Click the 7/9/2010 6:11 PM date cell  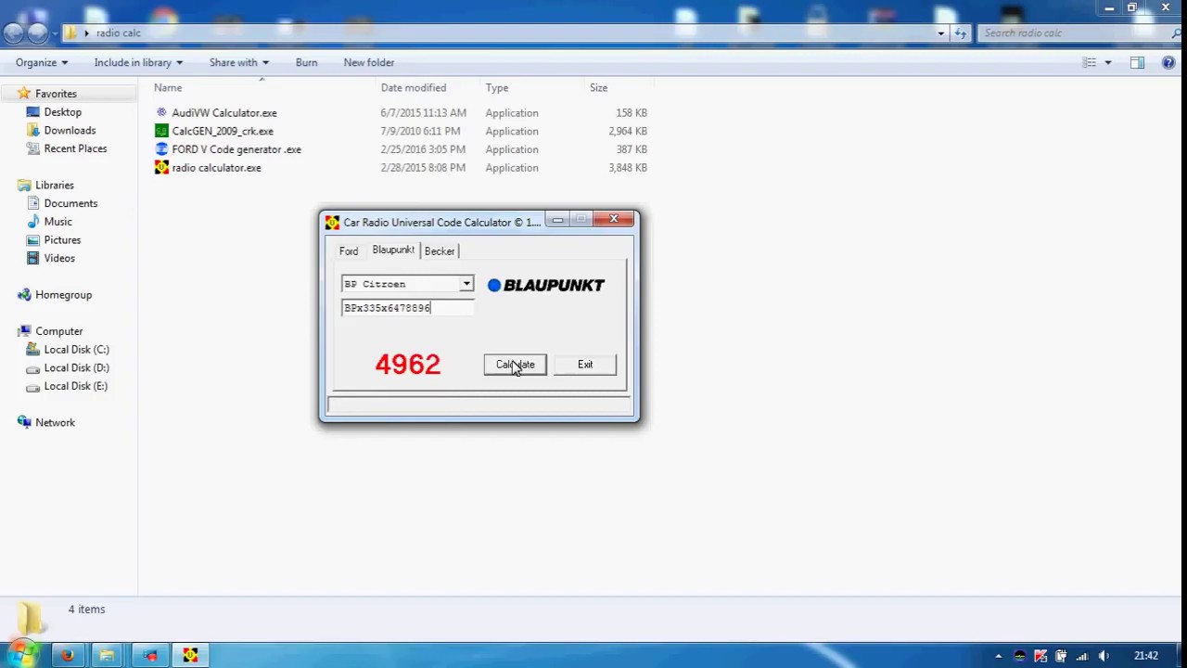[x=420, y=131]
